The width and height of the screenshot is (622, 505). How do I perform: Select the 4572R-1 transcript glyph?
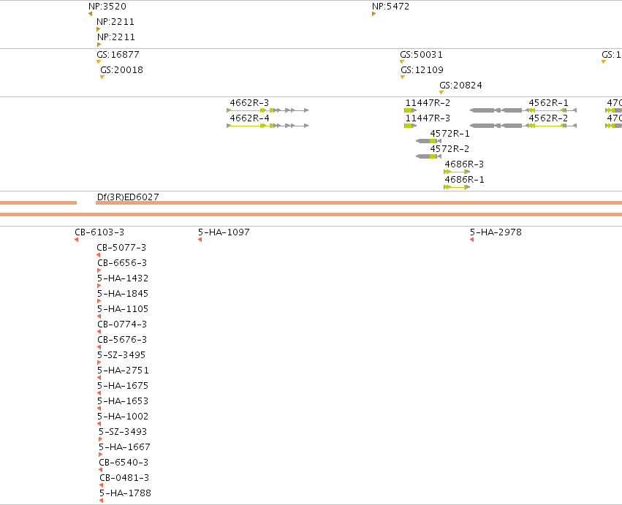(428, 141)
